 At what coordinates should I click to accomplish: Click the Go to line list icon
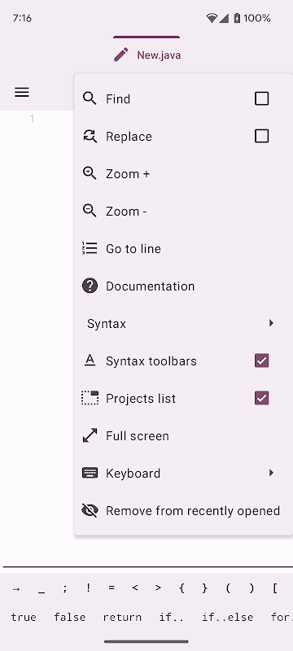pyautogui.click(x=90, y=248)
